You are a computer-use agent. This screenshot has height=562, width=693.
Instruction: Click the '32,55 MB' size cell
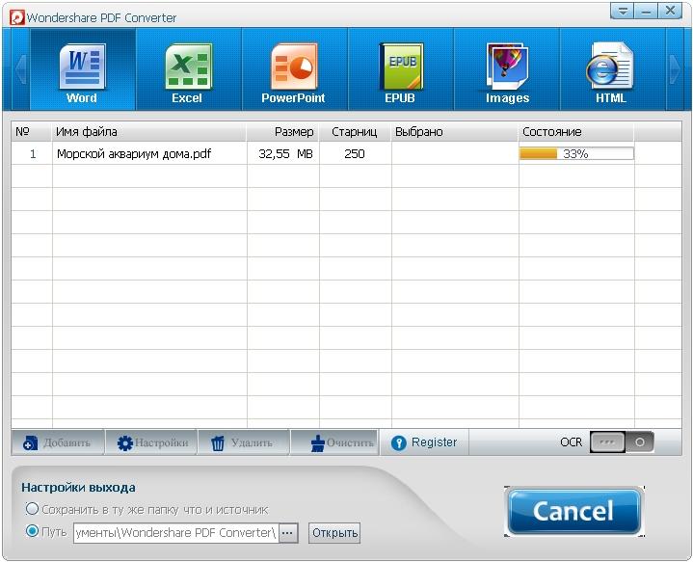[x=285, y=154]
